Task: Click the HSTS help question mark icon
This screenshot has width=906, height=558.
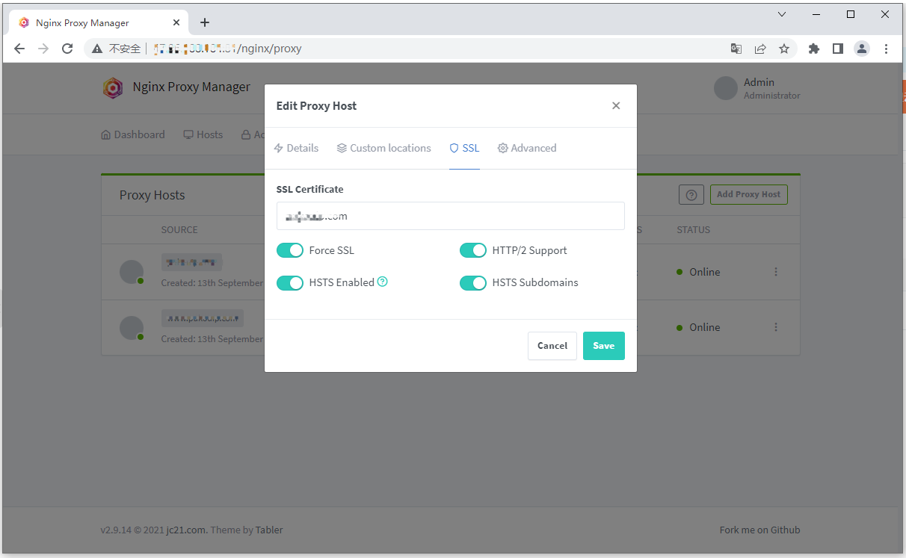Action: (383, 282)
